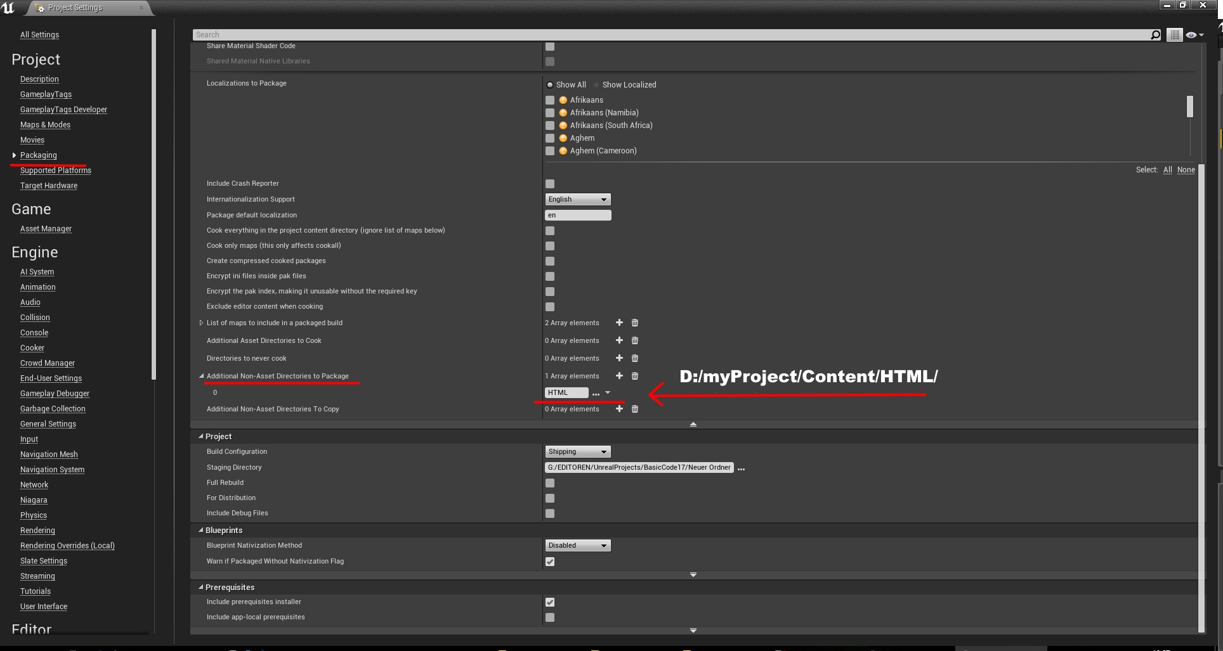Expand List of maps to include array
Screen dimensions: 1223x651
pyautogui.click(x=201, y=323)
